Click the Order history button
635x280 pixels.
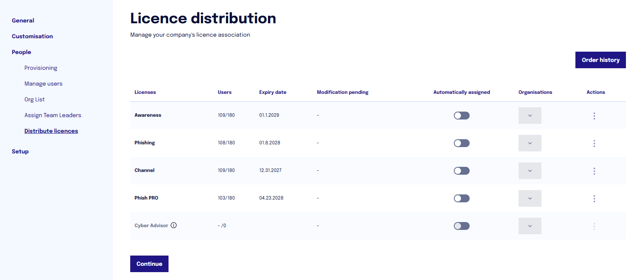pos(600,60)
